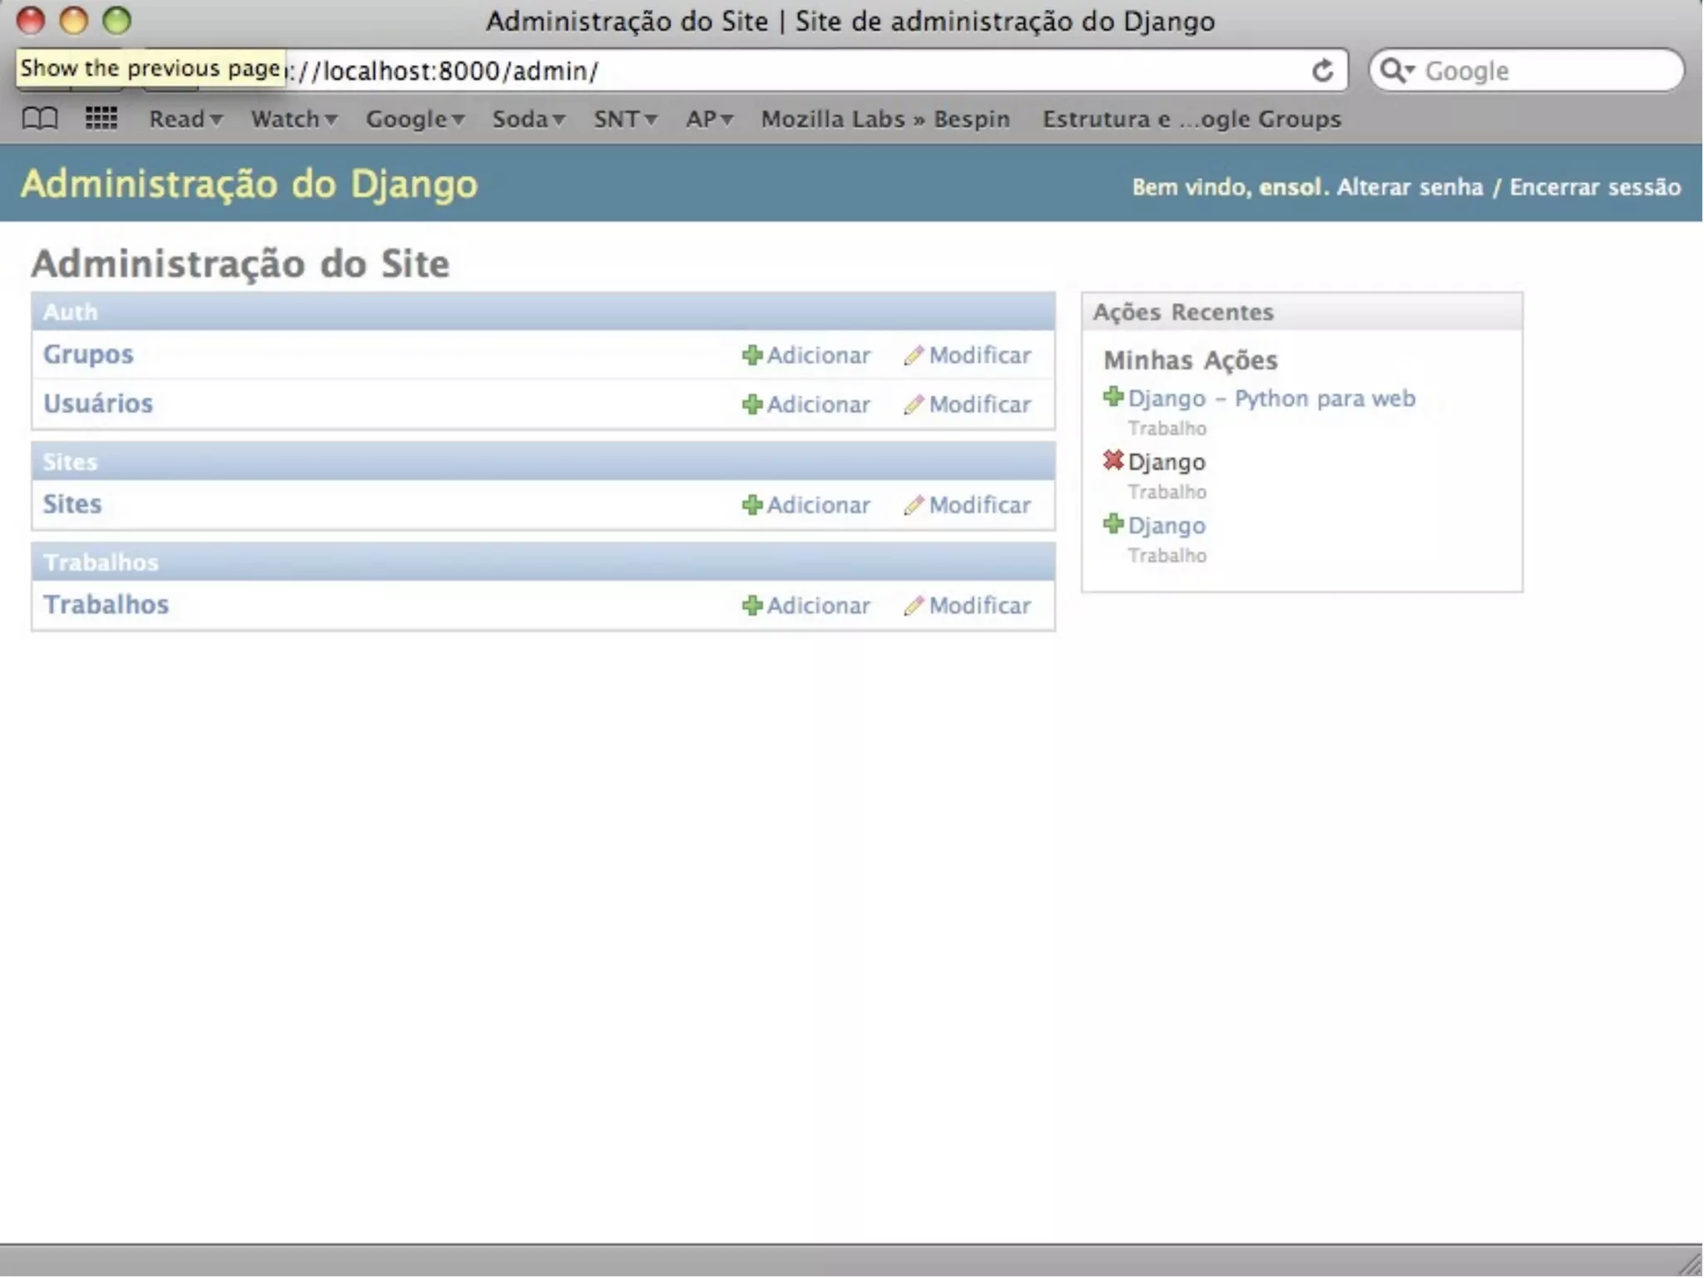
Task: Open the bookmarks book icon
Action: (39, 119)
